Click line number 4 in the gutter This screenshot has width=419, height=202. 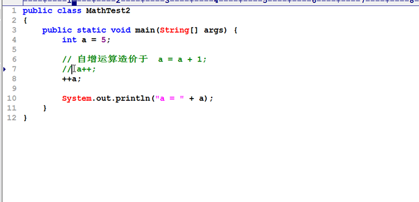click(x=14, y=40)
